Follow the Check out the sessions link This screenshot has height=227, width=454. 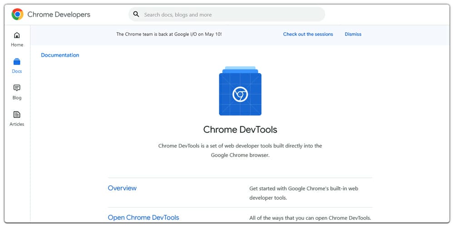[308, 34]
